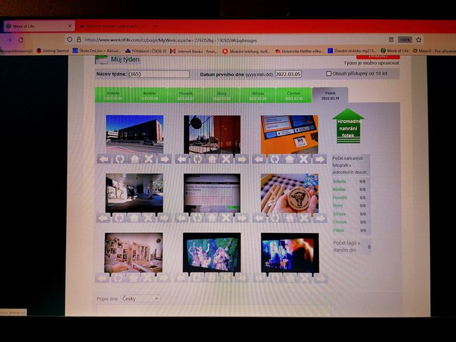Switch to the Neděle day tab
The image size is (456, 342).
[149, 96]
